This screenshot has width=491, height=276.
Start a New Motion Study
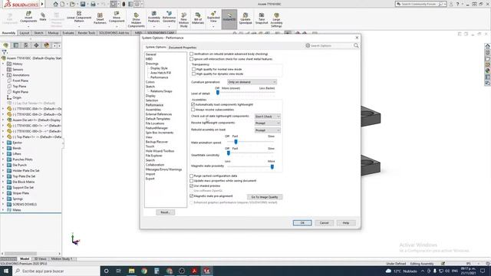[184, 20]
